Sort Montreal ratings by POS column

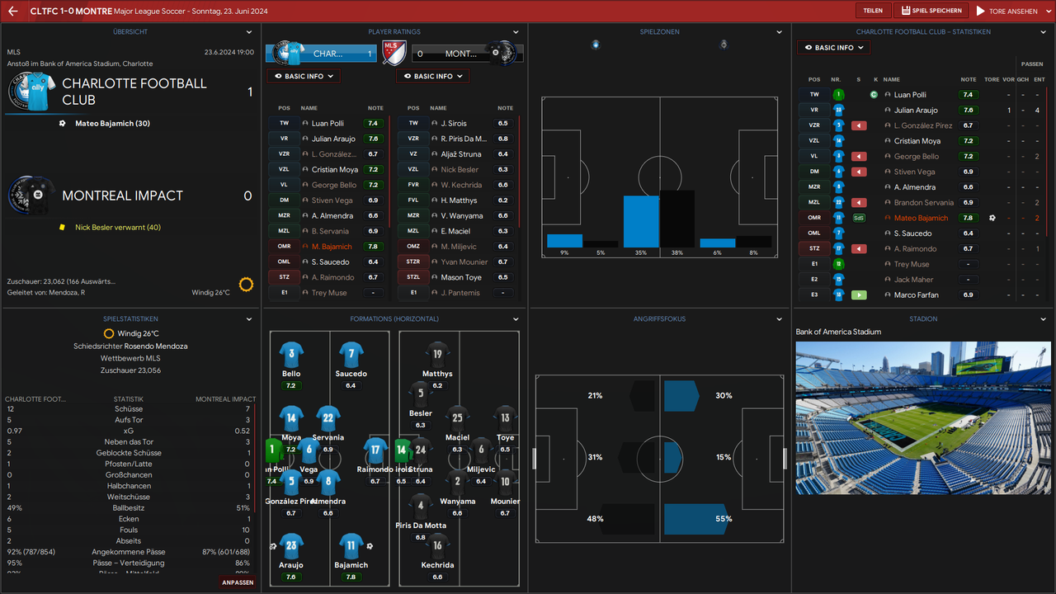413,108
